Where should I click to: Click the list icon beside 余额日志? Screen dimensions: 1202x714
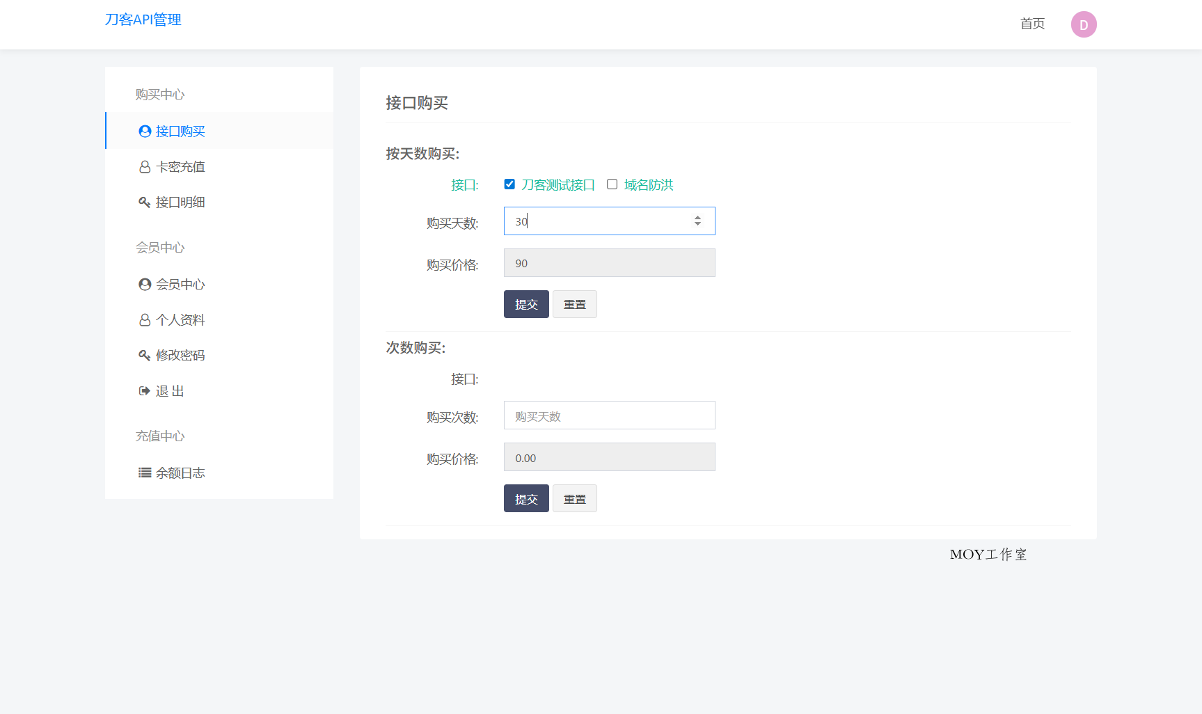pos(145,473)
